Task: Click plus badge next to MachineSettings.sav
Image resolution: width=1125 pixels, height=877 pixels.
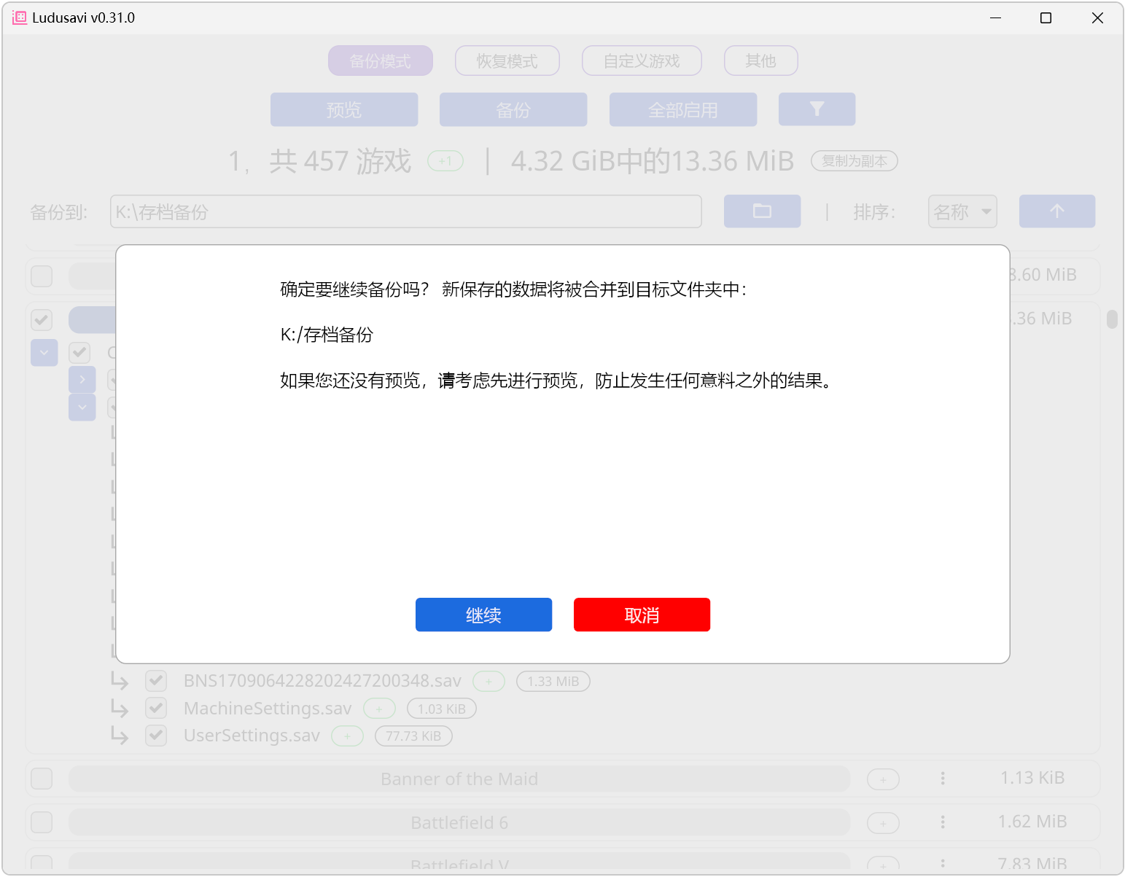Action: pyautogui.click(x=379, y=709)
